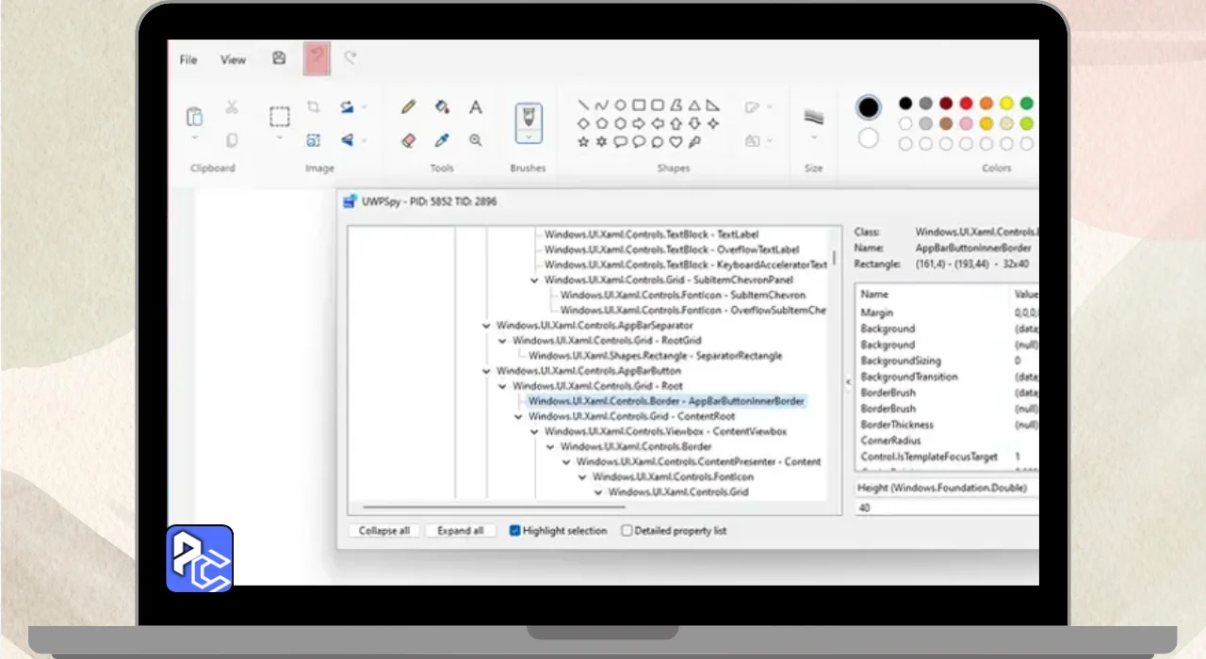Collapse the AppBarSeparator tree node

(x=487, y=326)
